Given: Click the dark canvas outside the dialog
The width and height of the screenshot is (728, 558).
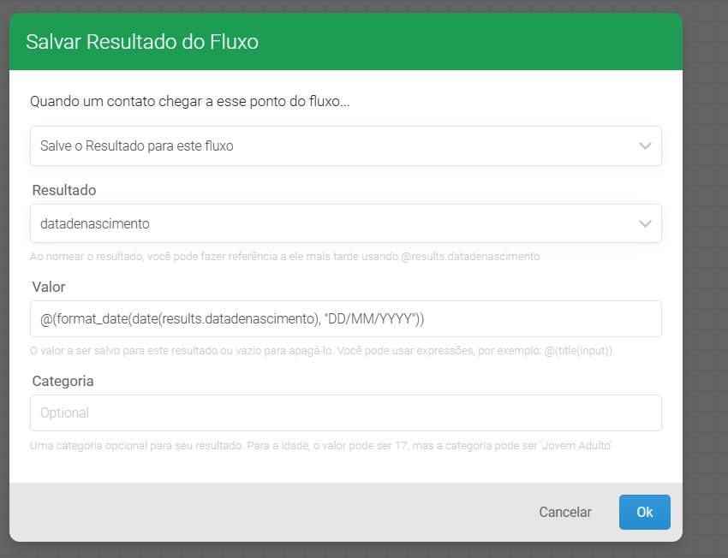Looking at the screenshot, I should (705, 257).
